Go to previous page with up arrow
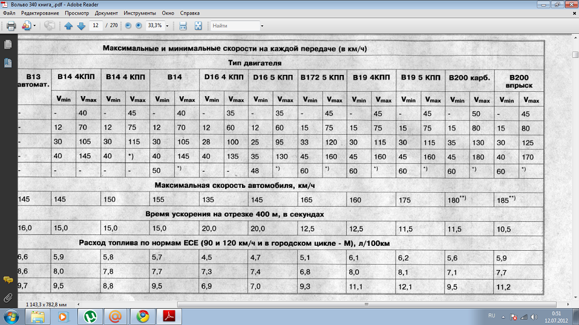This screenshot has height=325, width=579. pos(68,26)
